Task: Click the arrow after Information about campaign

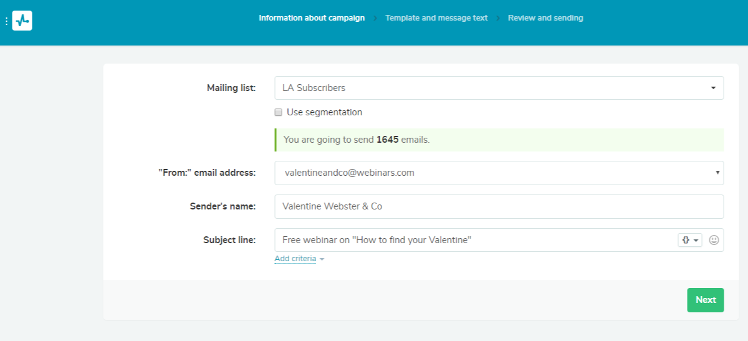Action: [375, 18]
